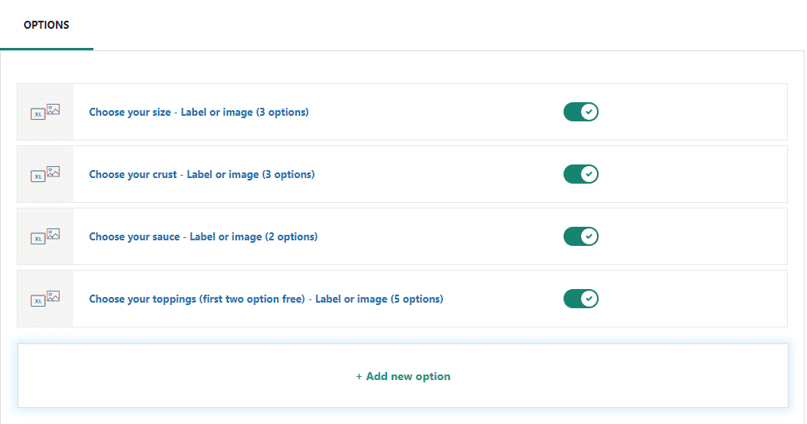Image resolution: width=807 pixels, height=424 pixels.
Task: Switch off the Choose your toppings toggle
Action: point(581,299)
